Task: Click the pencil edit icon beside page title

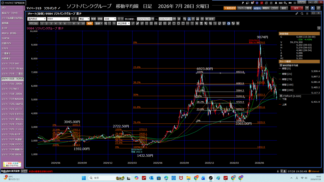Action: 59,8
